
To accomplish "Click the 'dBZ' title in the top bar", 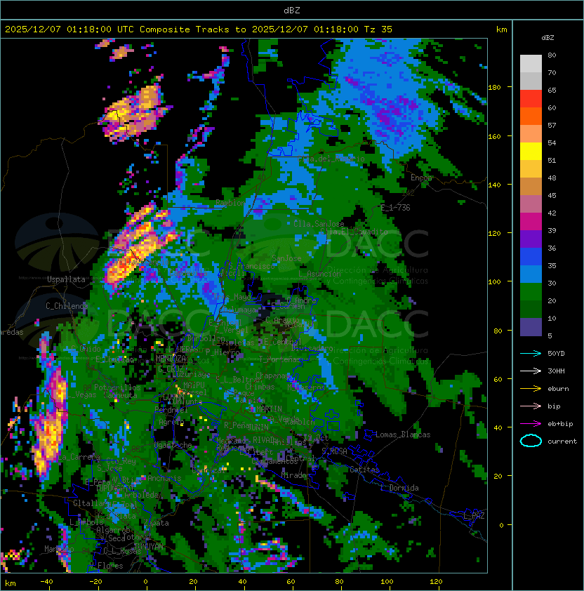I will click(292, 10).
